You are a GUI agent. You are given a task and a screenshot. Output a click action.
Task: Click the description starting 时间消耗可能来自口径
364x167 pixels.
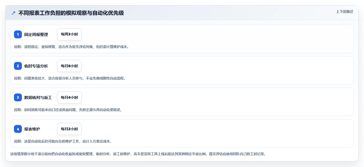click(68, 110)
